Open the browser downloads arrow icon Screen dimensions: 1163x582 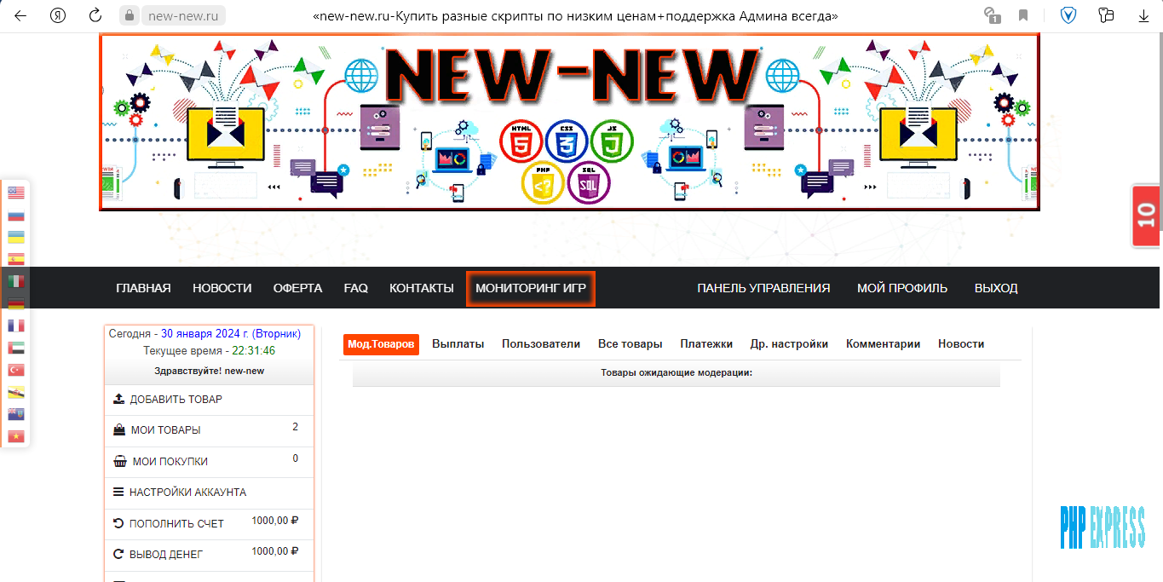(x=1143, y=15)
